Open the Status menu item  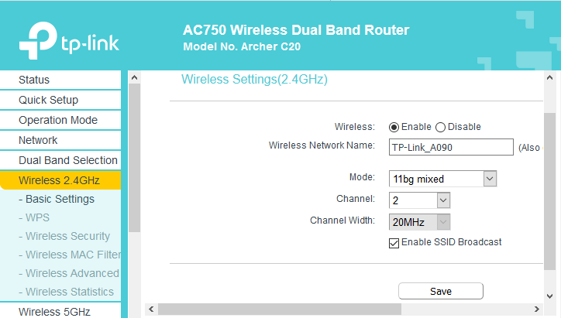coord(34,80)
